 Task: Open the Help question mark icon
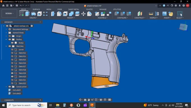point(184,6)
